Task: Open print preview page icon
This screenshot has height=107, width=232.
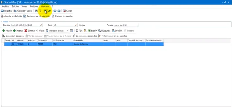Action: point(40,11)
